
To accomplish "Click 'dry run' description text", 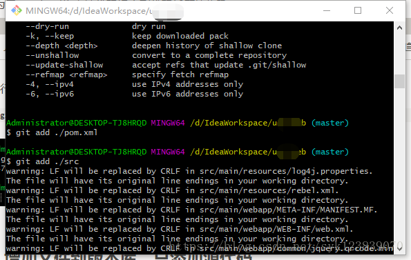I will pos(149,26).
